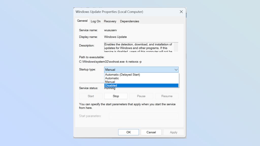Open the Log On tab

coord(95,21)
